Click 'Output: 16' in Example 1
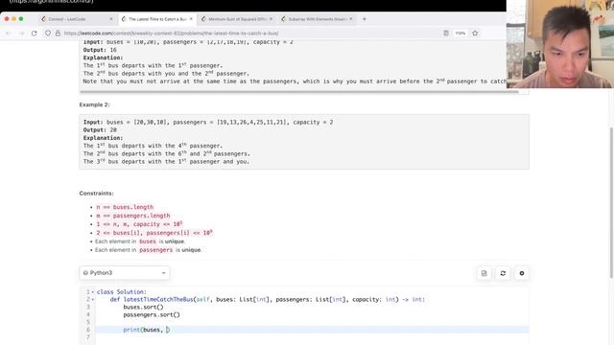Image resolution: width=614 pixels, height=345 pixels. click(100, 50)
